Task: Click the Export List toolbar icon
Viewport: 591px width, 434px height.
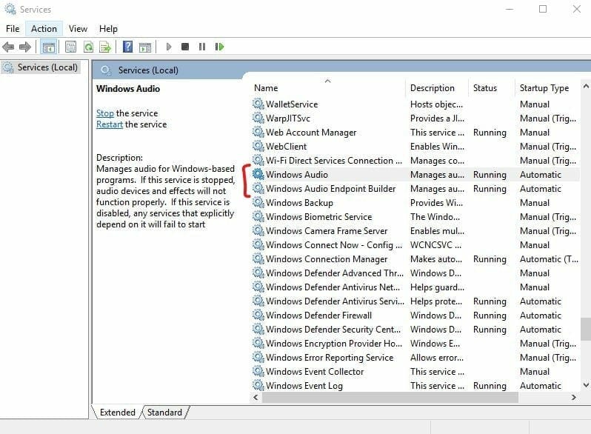Action: pyautogui.click(x=105, y=47)
